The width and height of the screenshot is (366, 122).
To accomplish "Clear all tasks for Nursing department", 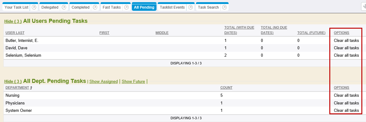I will 346,95.
